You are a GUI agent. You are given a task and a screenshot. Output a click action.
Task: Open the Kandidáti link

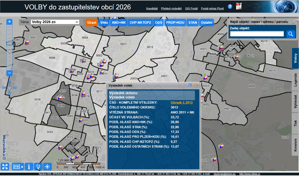[152, 8]
